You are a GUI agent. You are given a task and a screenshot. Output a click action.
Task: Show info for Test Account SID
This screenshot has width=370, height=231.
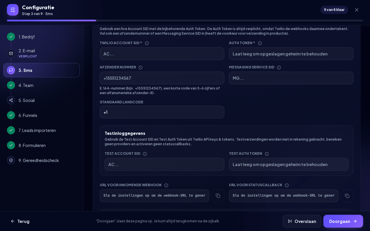coord(145,154)
